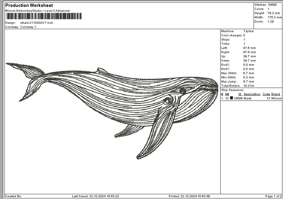Click the EndX value 0.0 mm
The width and height of the screenshot is (283, 199).
coord(248,65)
